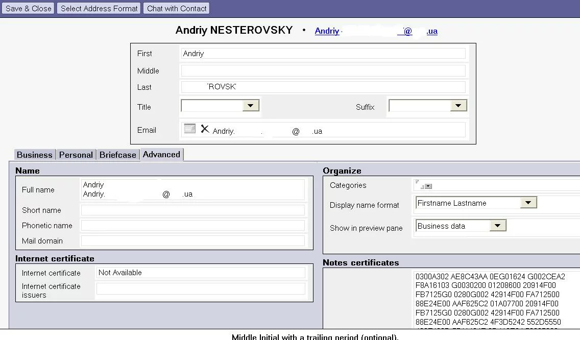Expand the Suffix dropdown
Viewport: 580px width, 340px height.
click(458, 106)
